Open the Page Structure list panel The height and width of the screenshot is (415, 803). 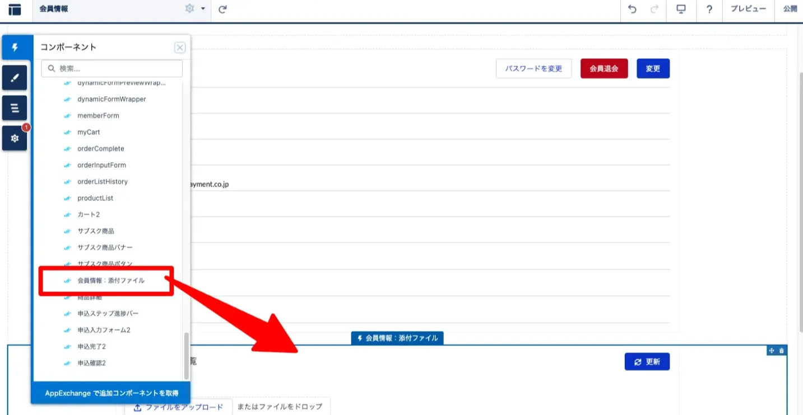click(x=15, y=108)
